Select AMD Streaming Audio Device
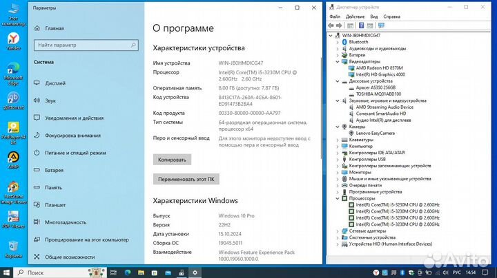 (384, 107)
